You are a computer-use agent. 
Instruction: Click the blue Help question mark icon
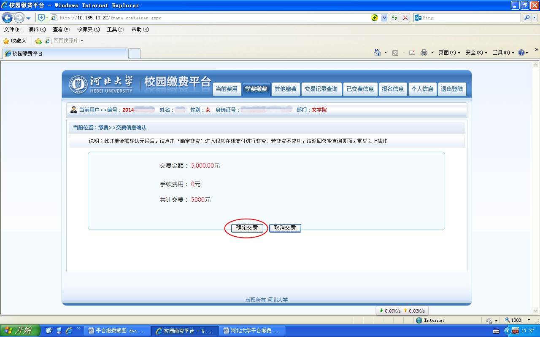tap(521, 53)
